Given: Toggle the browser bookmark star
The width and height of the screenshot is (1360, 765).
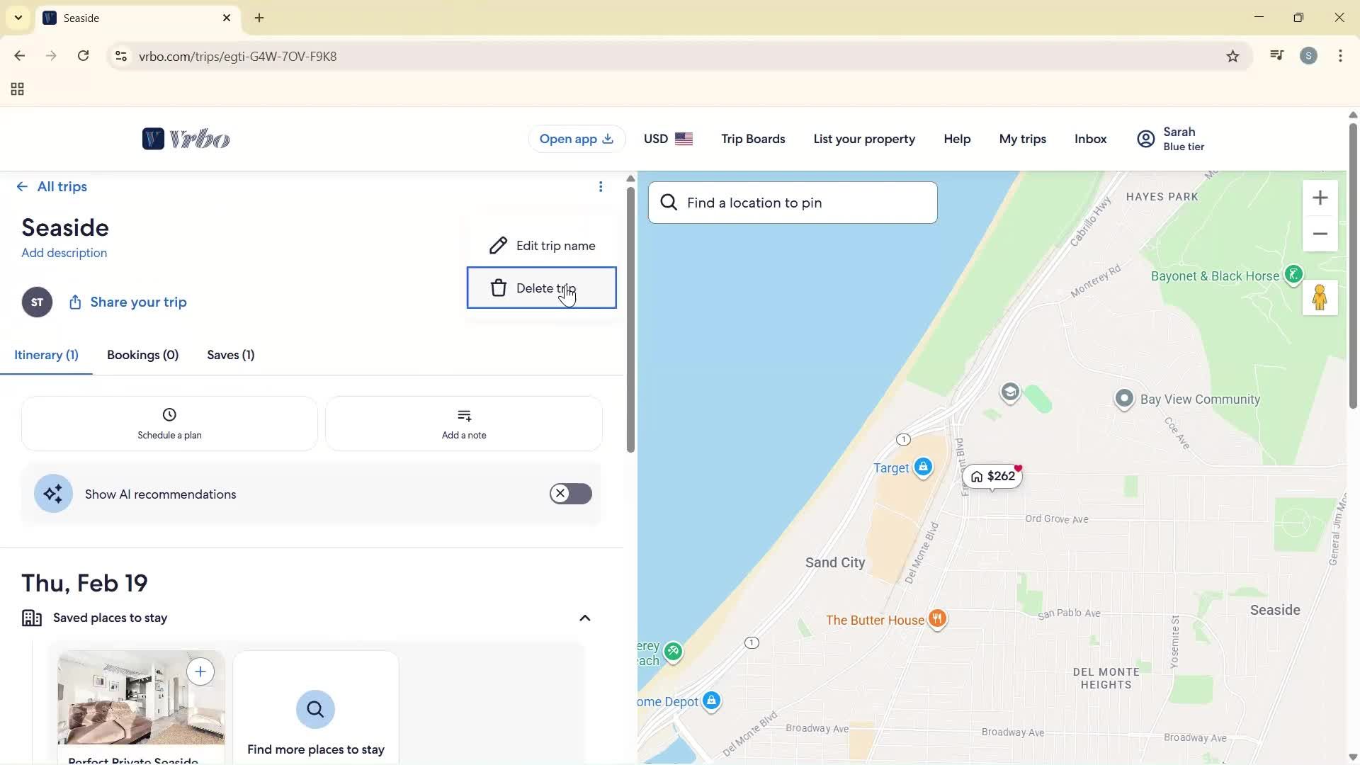Looking at the screenshot, I should point(1232,56).
